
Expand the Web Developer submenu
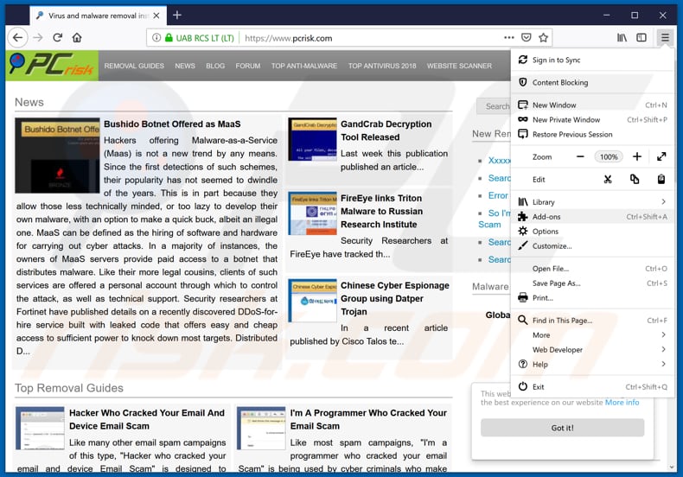pyautogui.click(x=663, y=350)
